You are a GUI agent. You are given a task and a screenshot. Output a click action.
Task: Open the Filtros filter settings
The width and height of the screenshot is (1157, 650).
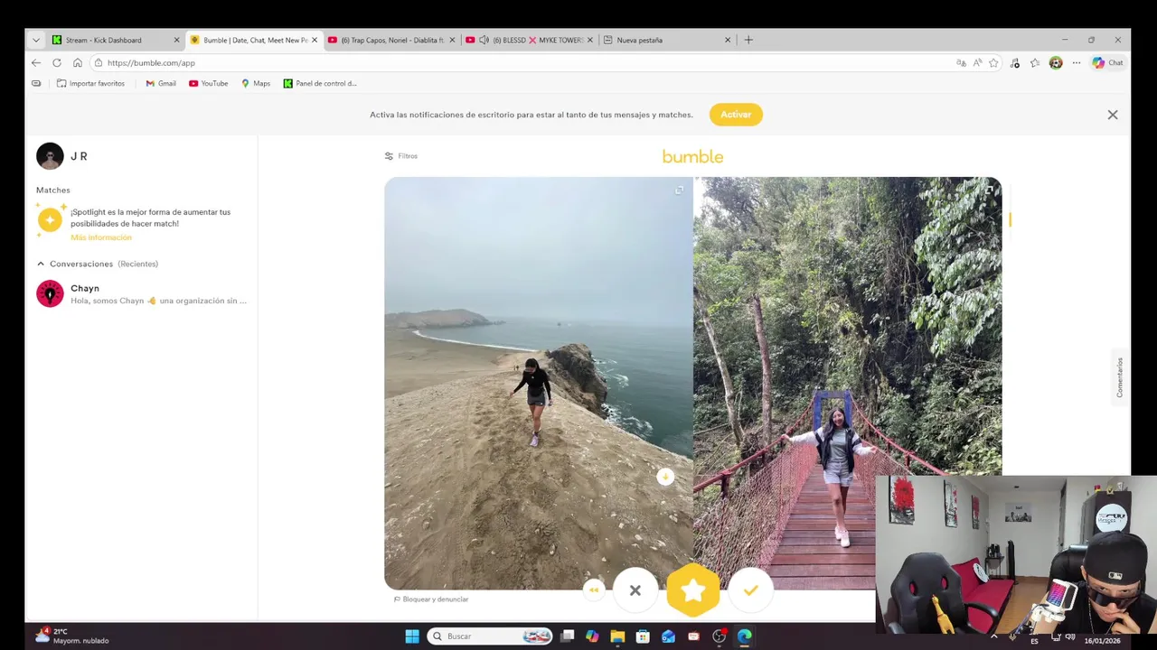click(x=401, y=156)
